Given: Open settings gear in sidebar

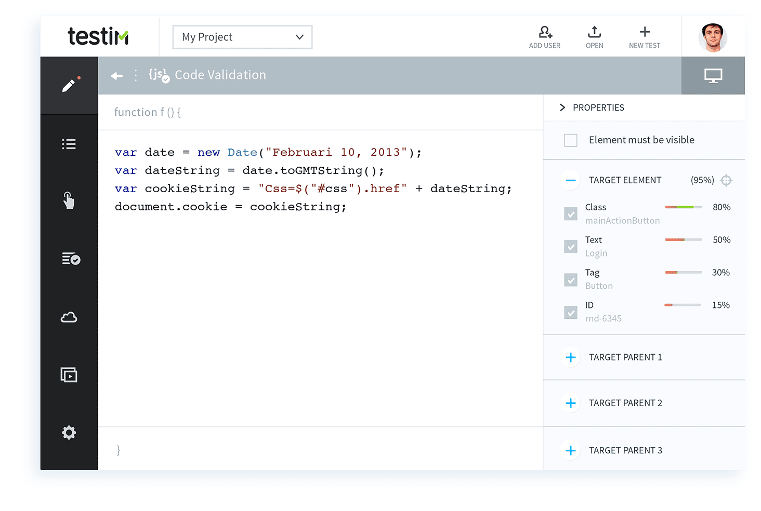Looking at the screenshot, I should (x=69, y=433).
